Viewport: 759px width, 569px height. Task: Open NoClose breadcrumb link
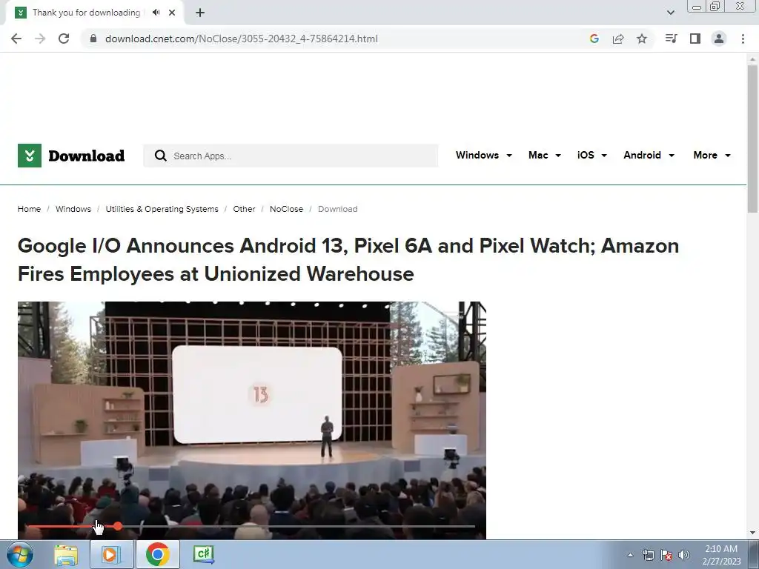287,209
